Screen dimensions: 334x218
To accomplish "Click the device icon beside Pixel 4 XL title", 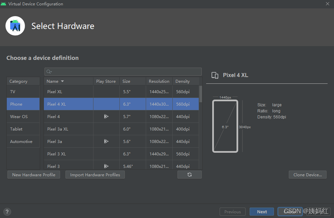I will (x=215, y=75).
